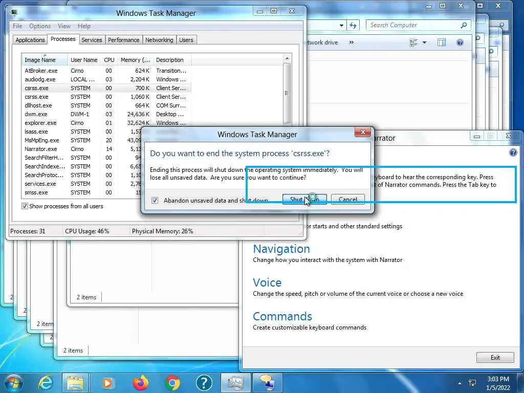Open Narrator Commands settings

pos(282,316)
